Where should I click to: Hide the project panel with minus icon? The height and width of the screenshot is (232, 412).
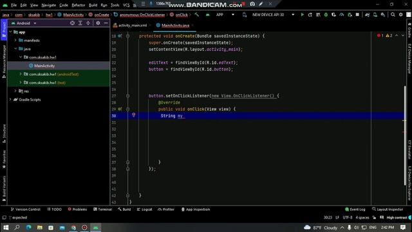pos(106,23)
